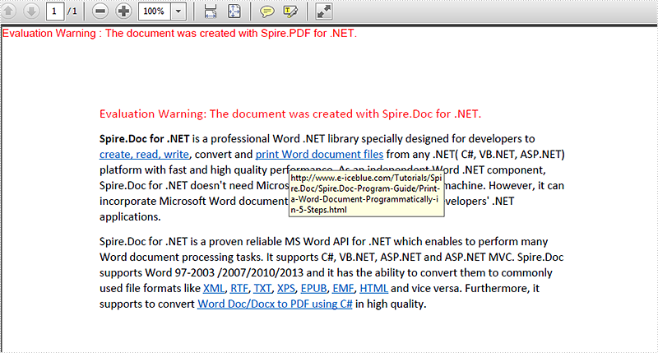Select the fit width scrolling icon

point(211,12)
